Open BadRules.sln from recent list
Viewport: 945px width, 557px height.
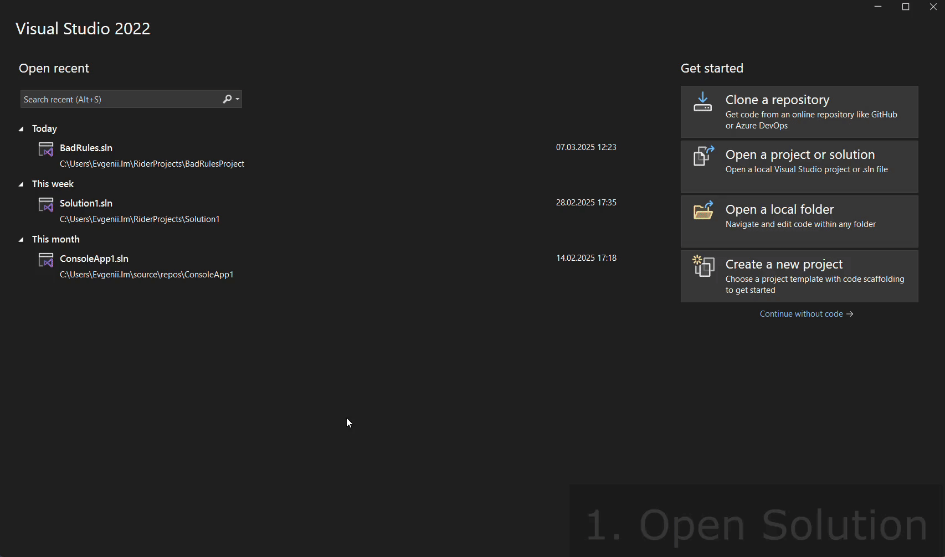coord(327,156)
